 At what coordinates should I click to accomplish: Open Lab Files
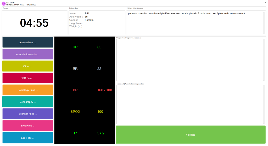(x=27, y=138)
